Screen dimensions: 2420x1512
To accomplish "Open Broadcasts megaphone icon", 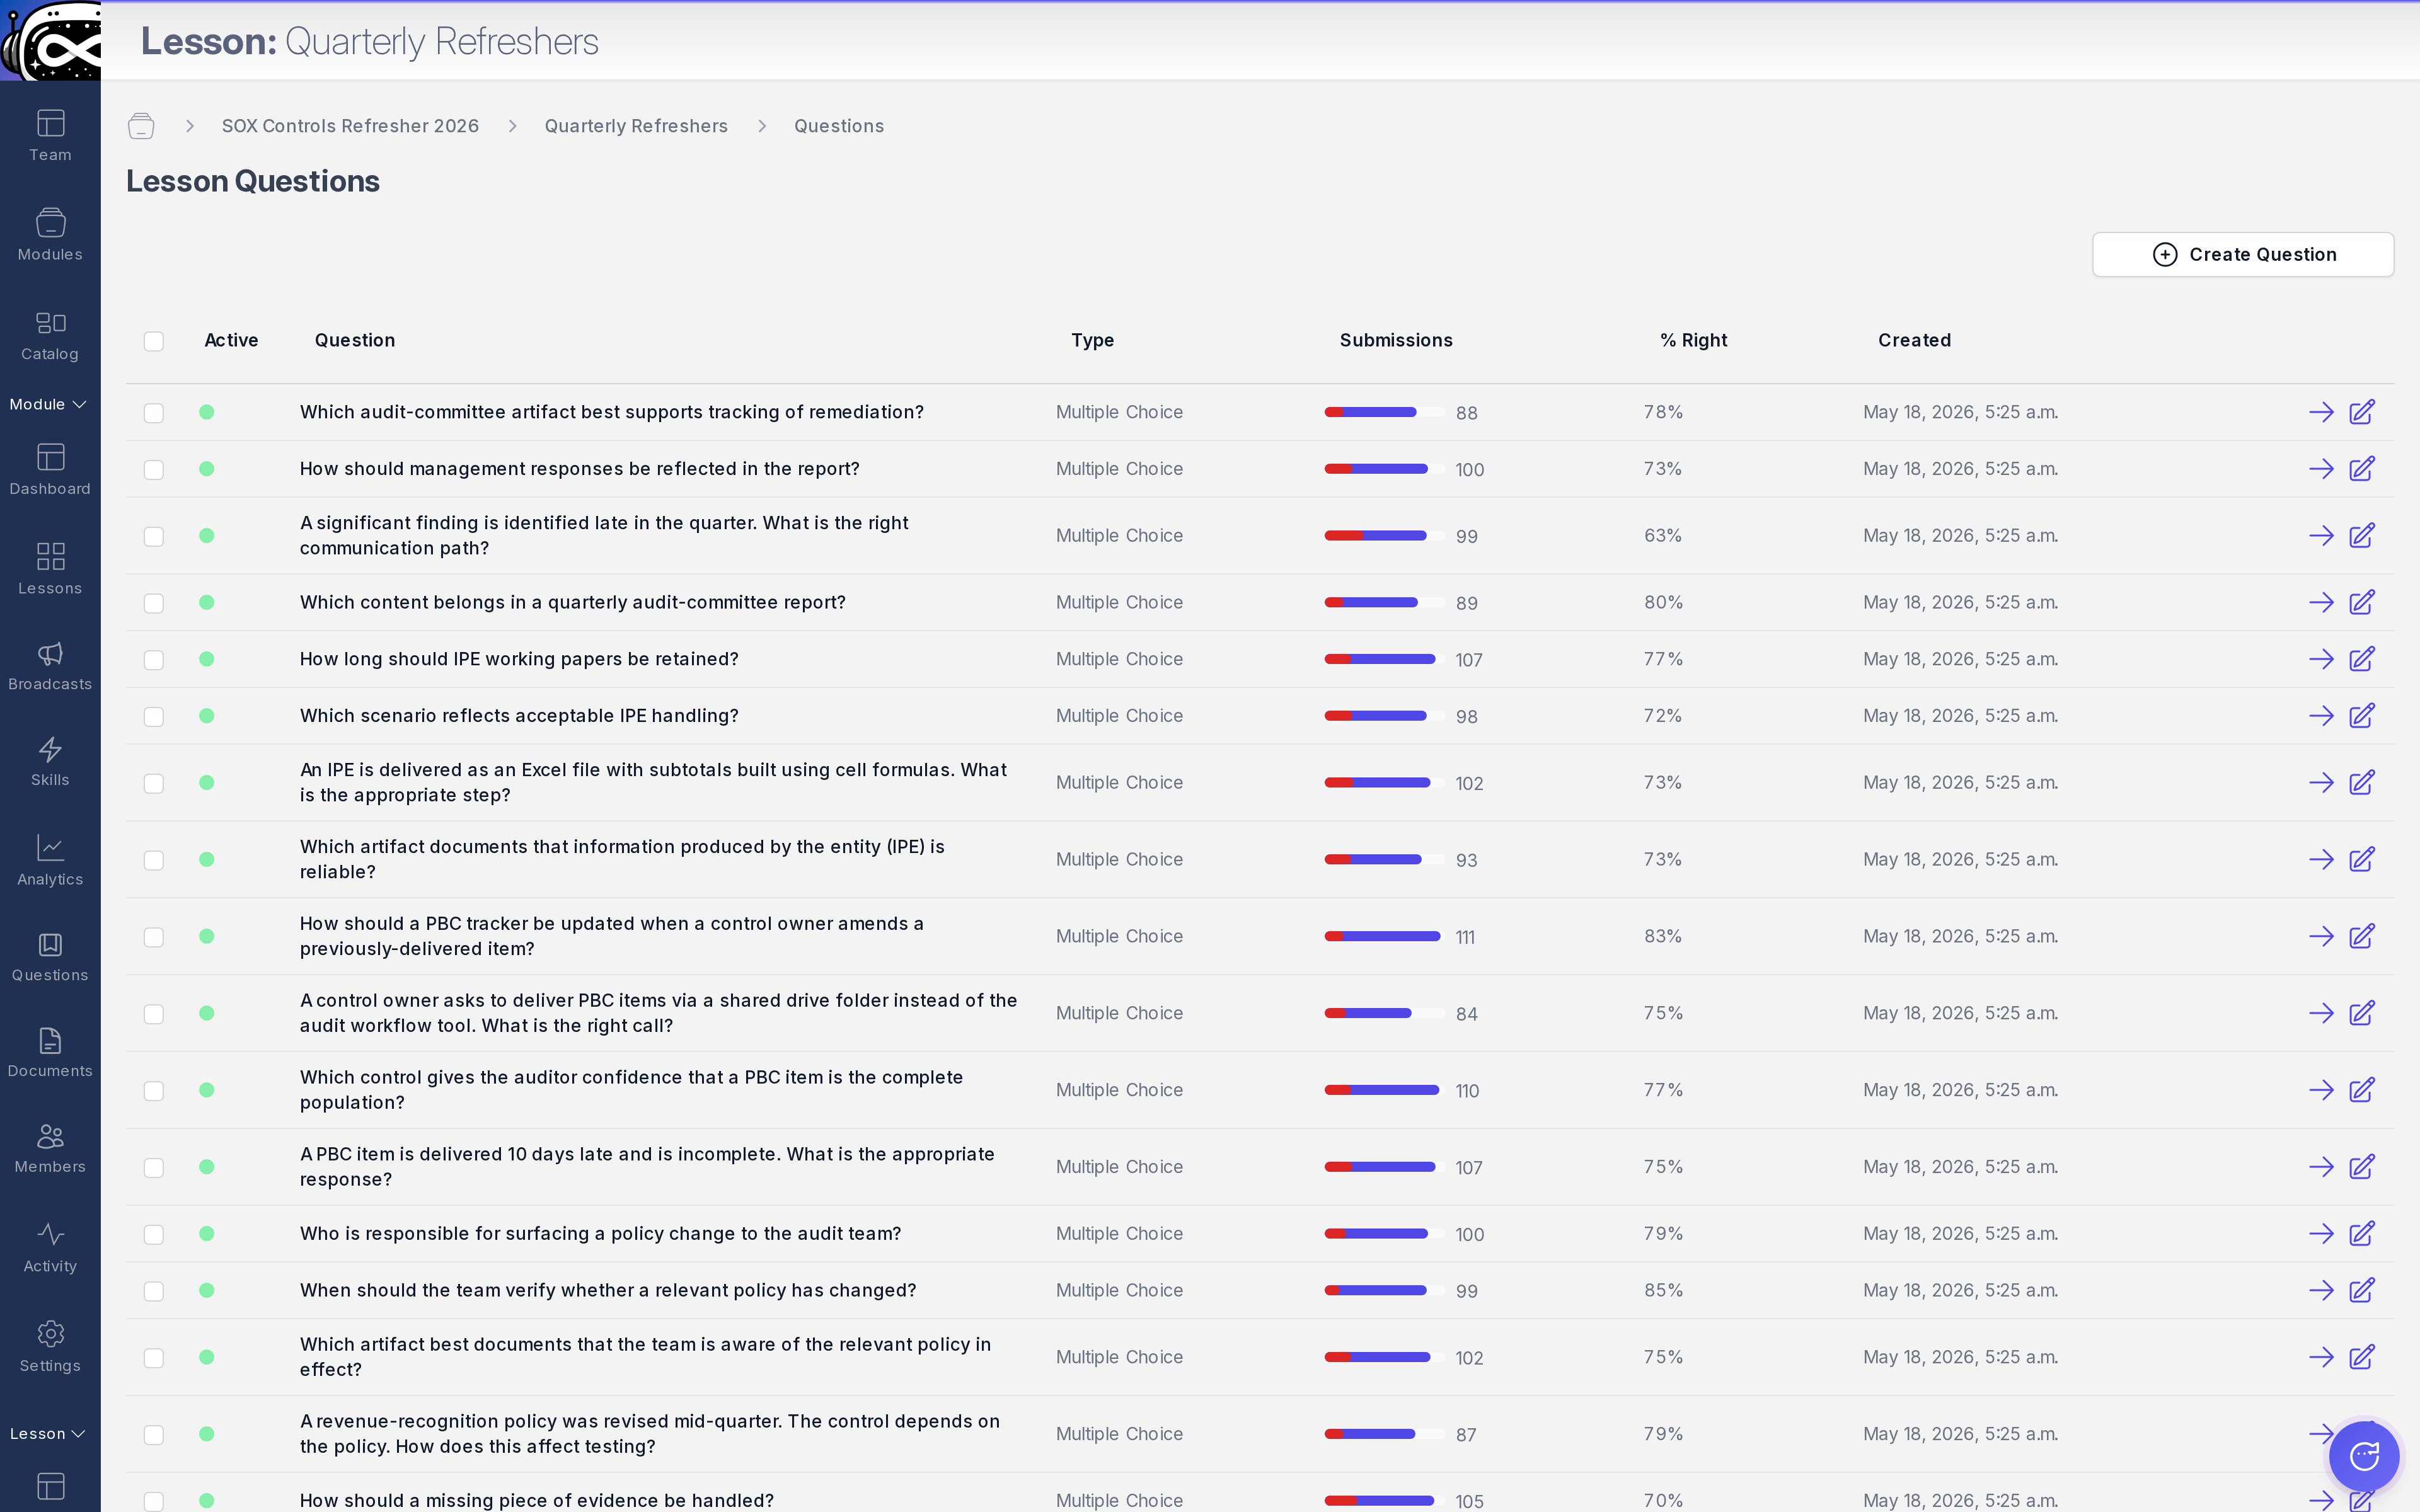I will pos(50,665).
